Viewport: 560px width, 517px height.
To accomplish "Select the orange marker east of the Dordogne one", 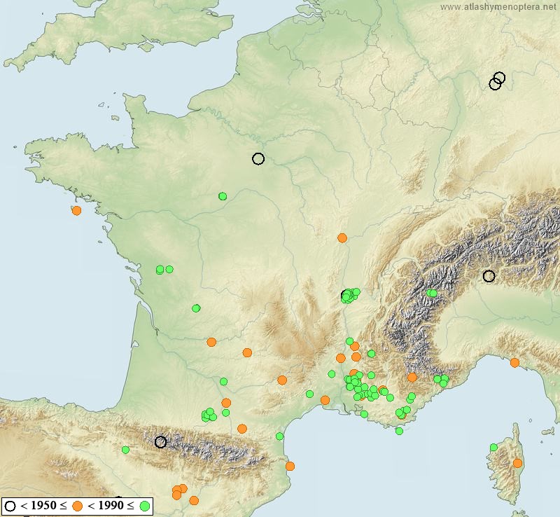I will click(247, 353).
